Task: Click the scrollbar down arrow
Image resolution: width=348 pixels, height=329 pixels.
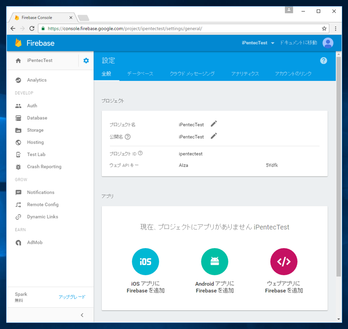Action: [x=338, y=319]
